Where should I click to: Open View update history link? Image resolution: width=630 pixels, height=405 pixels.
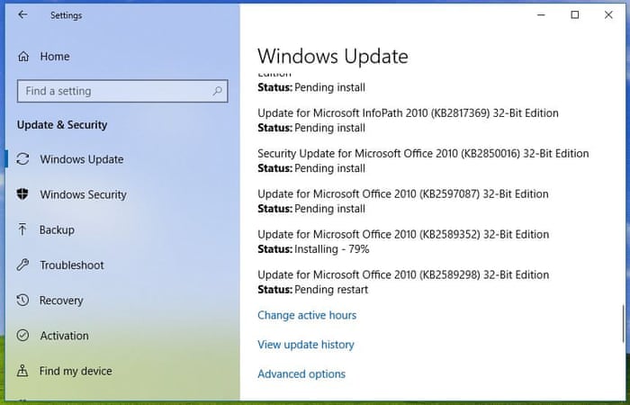pyautogui.click(x=306, y=345)
